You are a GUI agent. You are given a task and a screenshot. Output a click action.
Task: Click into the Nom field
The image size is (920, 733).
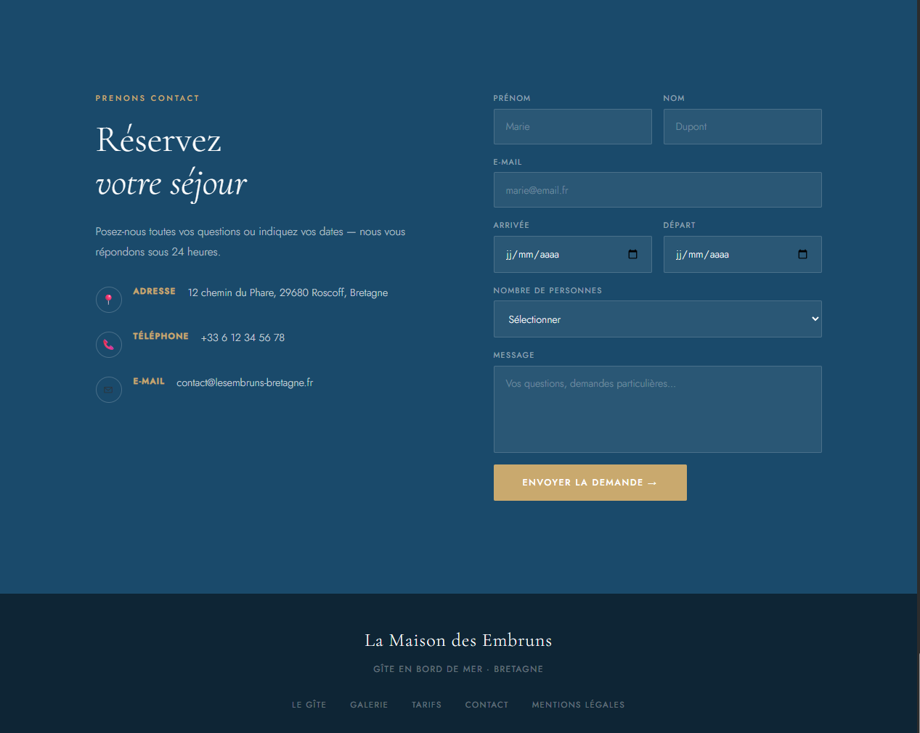pyautogui.click(x=742, y=127)
